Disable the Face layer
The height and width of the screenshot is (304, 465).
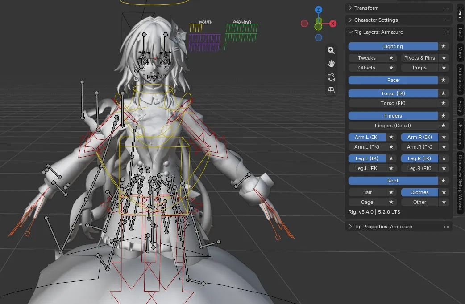[x=393, y=80]
